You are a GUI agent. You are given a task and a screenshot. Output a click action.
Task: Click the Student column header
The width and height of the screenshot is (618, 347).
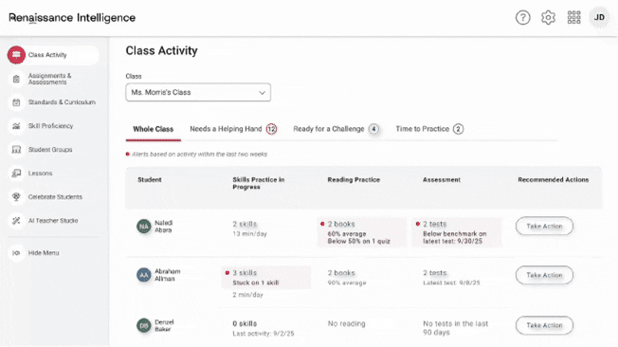click(x=150, y=180)
